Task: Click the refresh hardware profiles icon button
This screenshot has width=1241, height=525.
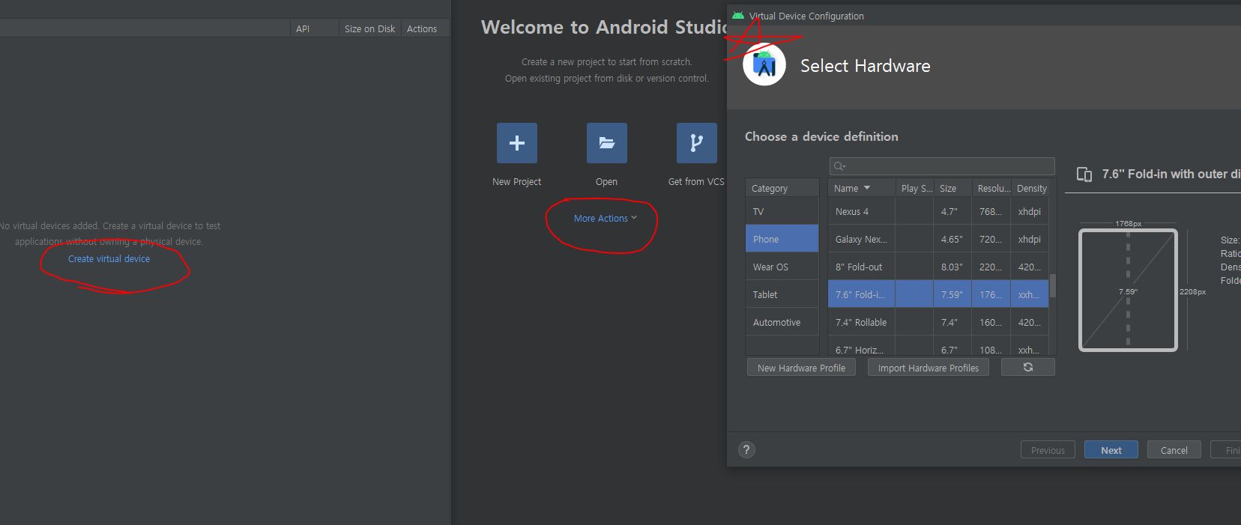Action: 1027,367
